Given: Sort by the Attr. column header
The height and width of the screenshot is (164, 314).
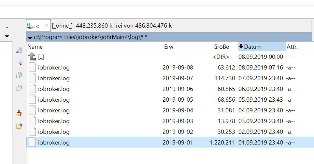Looking at the screenshot, I should (x=300, y=46).
